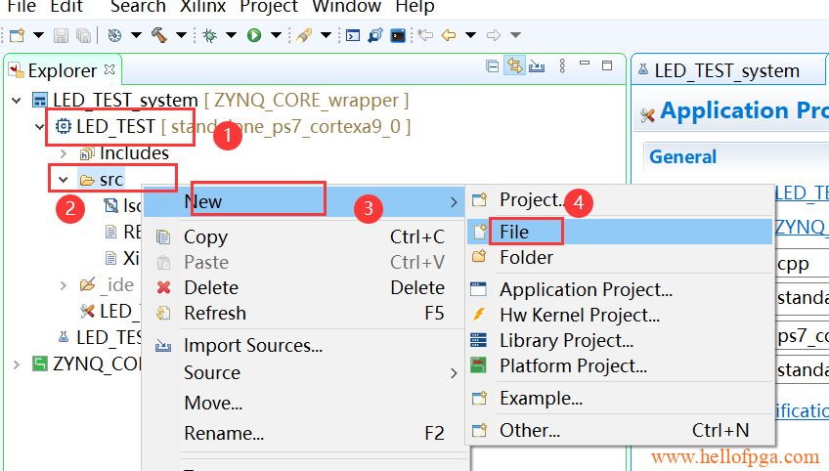This screenshot has height=471, width=829.
Task: Open the Build hammer dropdown arrow
Action: pos(182,35)
